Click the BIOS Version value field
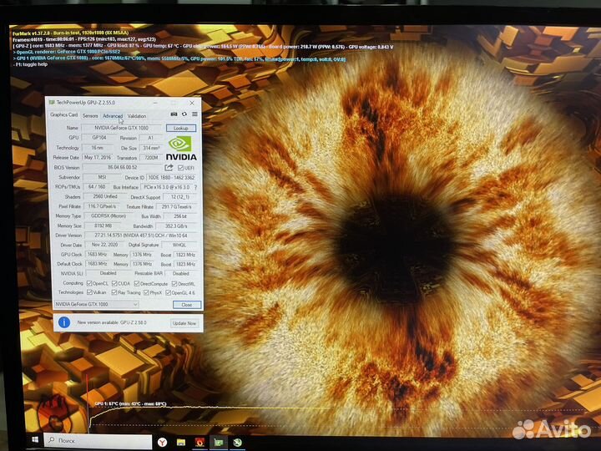601x451 pixels. [x=122, y=167]
